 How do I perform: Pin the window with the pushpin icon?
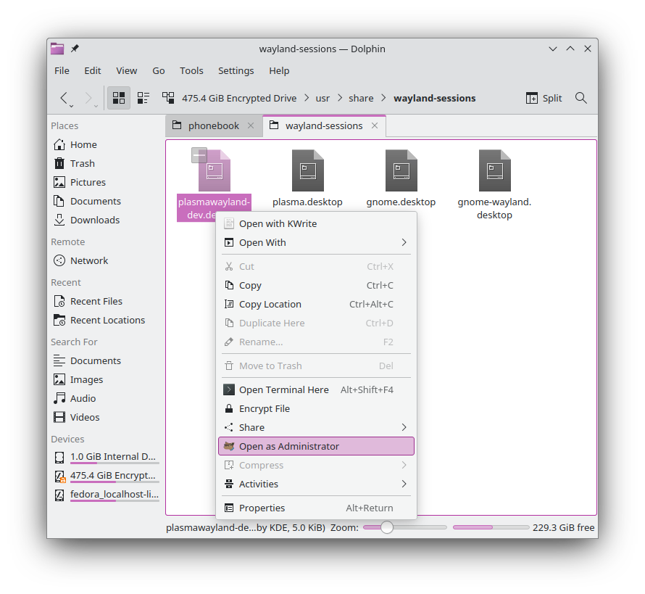tap(75, 49)
